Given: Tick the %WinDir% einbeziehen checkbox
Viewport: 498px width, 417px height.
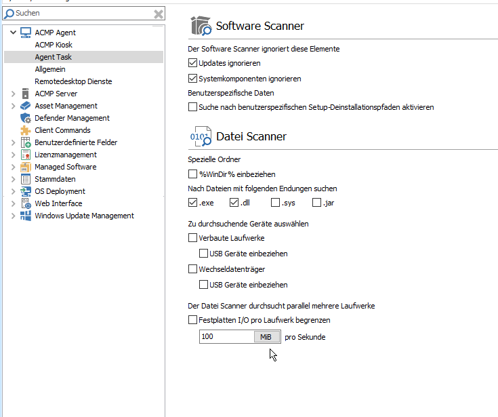Looking at the screenshot, I should [x=192, y=174].
